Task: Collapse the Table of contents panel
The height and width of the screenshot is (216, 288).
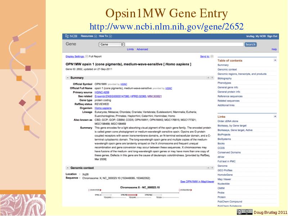Action: point(275,60)
